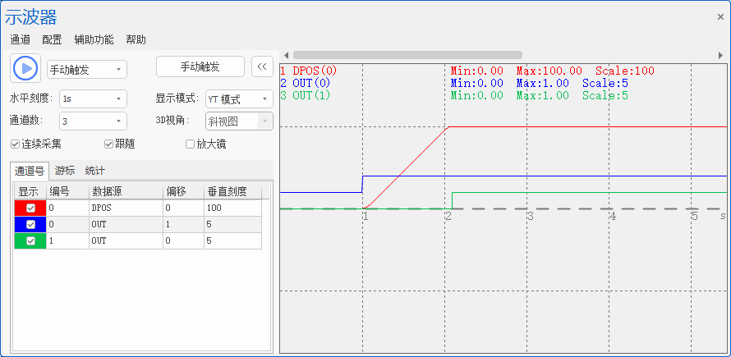The height and width of the screenshot is (357, 731).
Task: Click the 垂直刻度 column header
Action: [232, 191]
